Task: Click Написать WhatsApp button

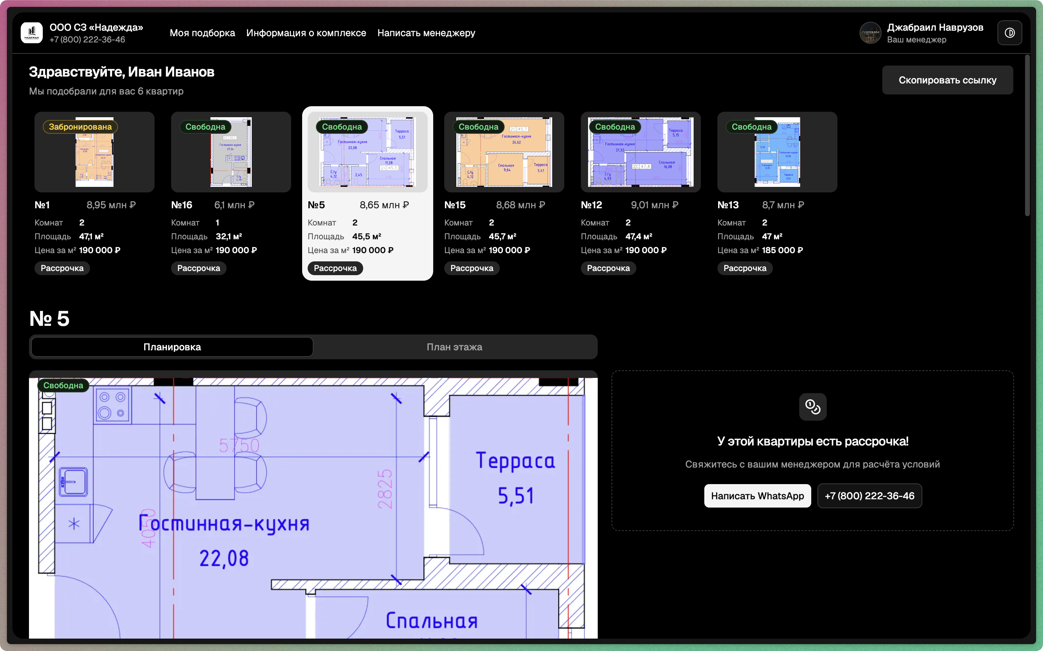Action: (x=757, y=496)
